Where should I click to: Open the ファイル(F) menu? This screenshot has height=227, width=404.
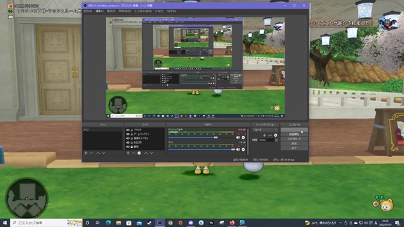pyautogui.click(x=88, y=11)
